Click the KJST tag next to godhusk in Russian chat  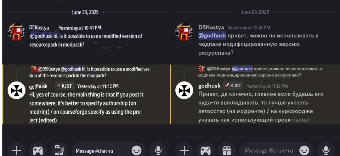pyautogui.click(x=233, y=86)
